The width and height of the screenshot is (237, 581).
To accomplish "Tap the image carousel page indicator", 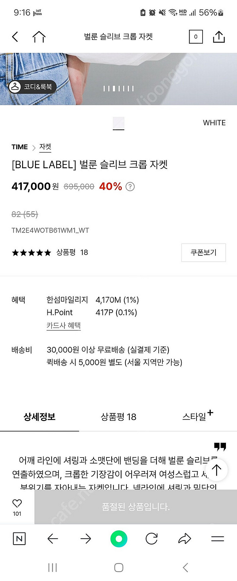I will pos(118,89).
